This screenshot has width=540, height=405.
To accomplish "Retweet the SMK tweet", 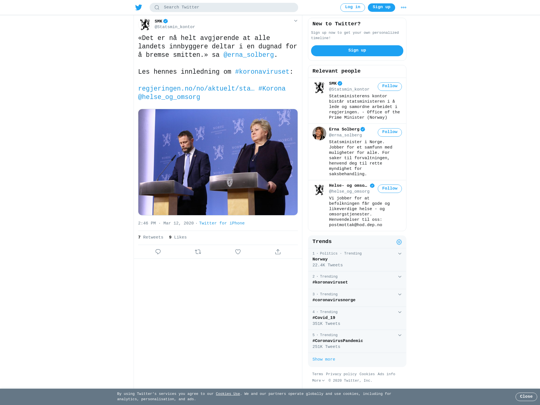I will coord(198,252).
